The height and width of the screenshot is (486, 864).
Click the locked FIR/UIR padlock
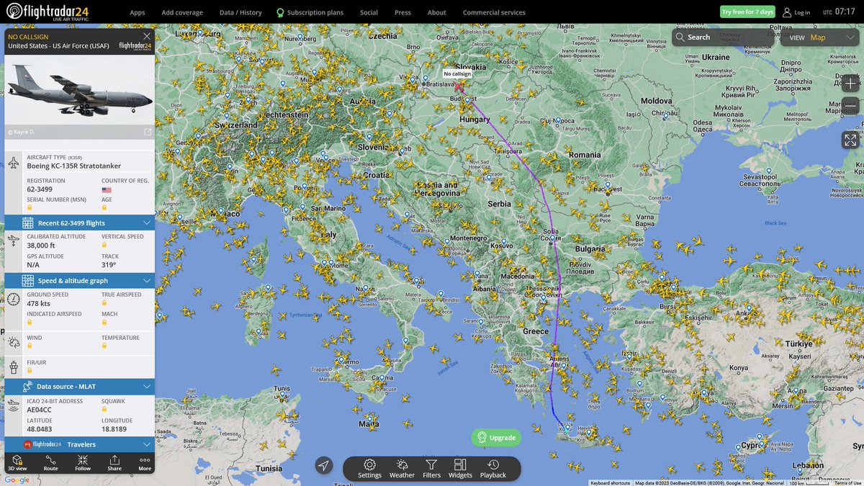[30, 371]
